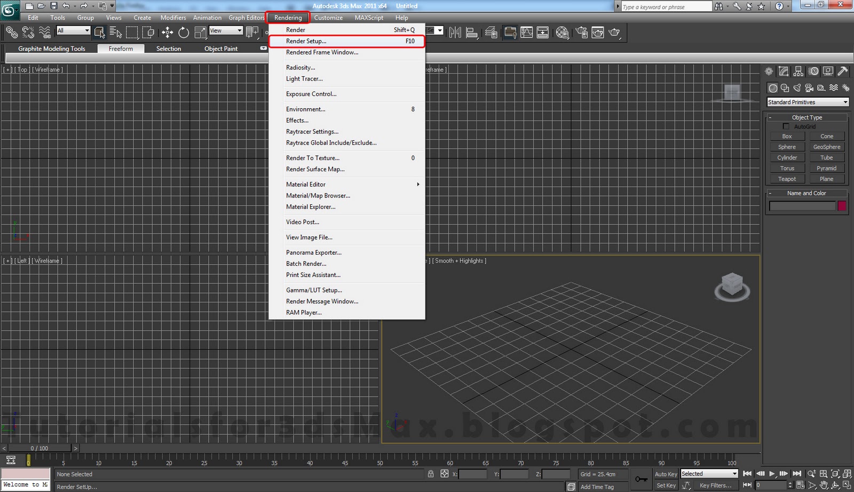Enable the AutoGrid checkbox
The width and height of the screenshot is (854, 492).
coord(786,126)
